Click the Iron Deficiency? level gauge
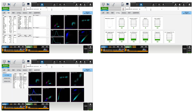 [x=134, y=37]
